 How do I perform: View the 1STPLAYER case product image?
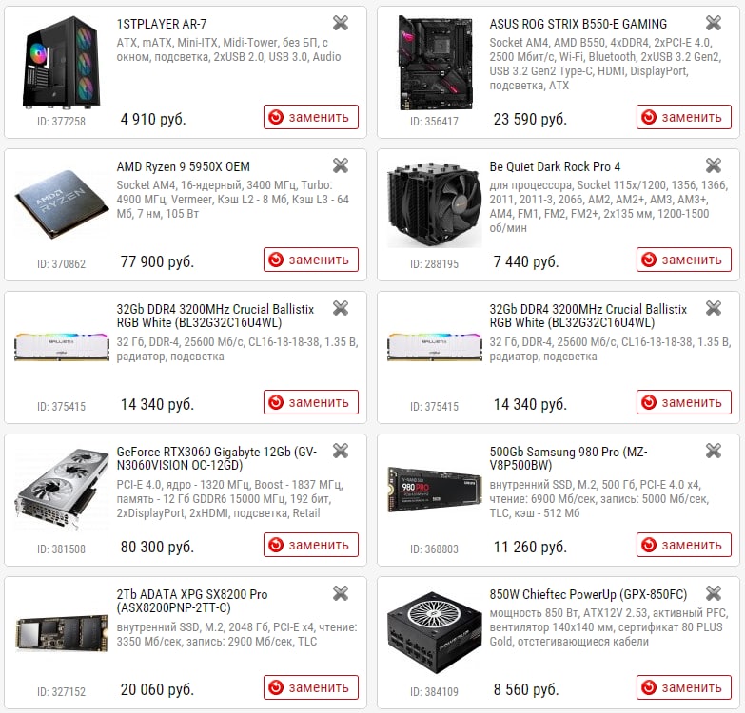(x=61, y=62)
